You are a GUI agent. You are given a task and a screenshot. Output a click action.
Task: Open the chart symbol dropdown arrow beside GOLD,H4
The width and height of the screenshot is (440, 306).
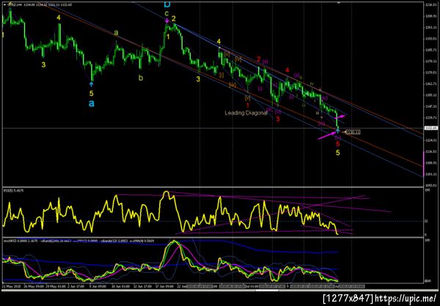tap(4, 5)
